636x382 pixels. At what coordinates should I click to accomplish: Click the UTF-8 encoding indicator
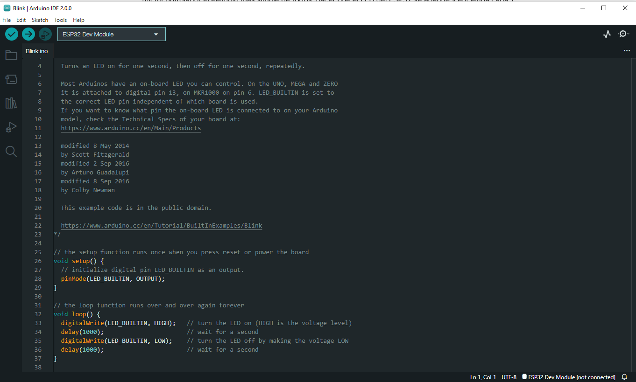(x=509, y=377)
